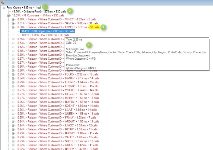This screenshot has width=213, height=150.
Task: Select the OnLeaveRow() 278 ms row
Action: pos(39,12)
